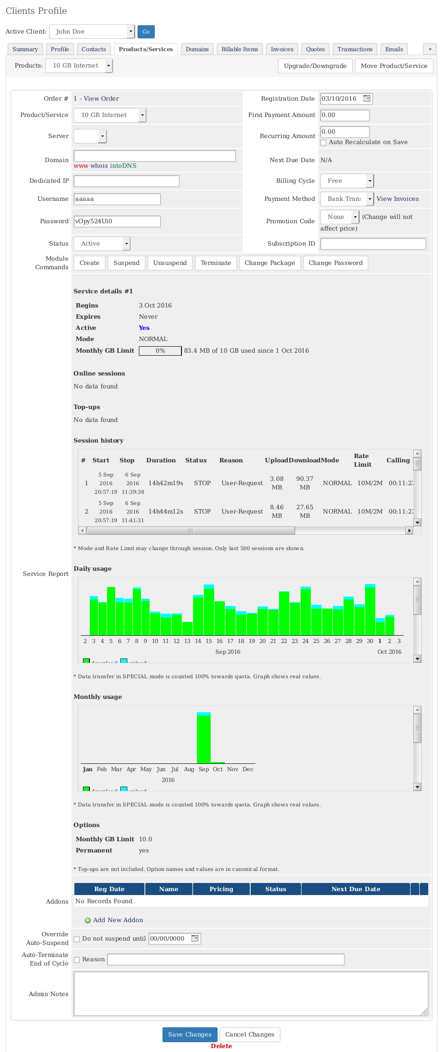Click Upgrade/Downgrade button
Viewport: 442px width, 1052px height.
pos(315,66)
